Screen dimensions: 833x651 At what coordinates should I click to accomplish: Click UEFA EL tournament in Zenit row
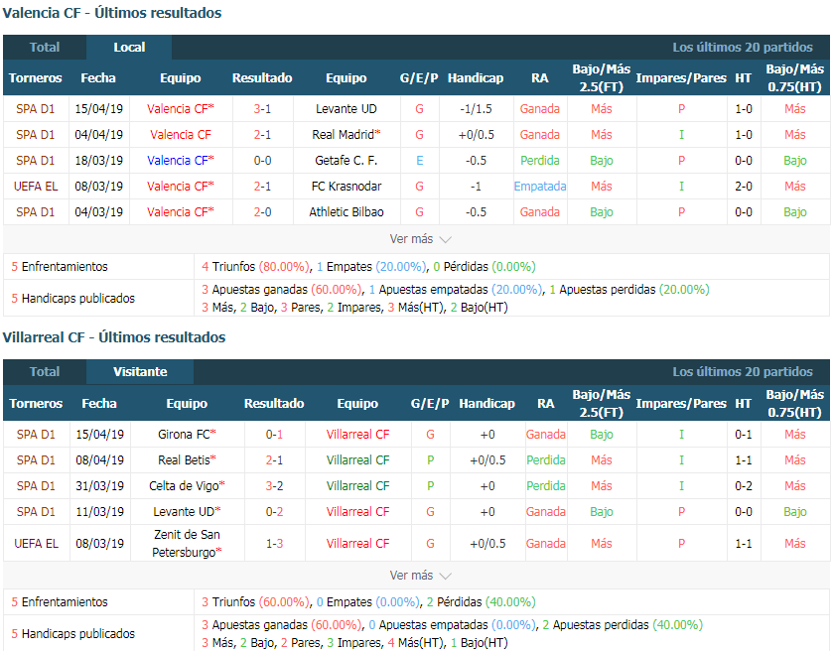tap(36, 543)
